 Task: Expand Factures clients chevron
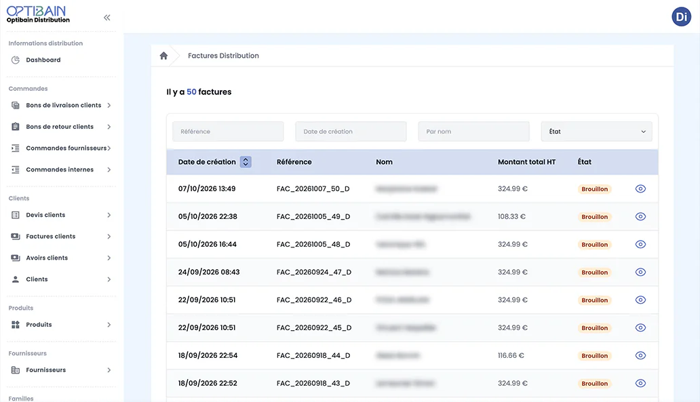109,237
